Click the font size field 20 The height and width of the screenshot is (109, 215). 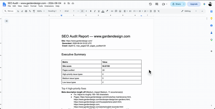[82, 11]
